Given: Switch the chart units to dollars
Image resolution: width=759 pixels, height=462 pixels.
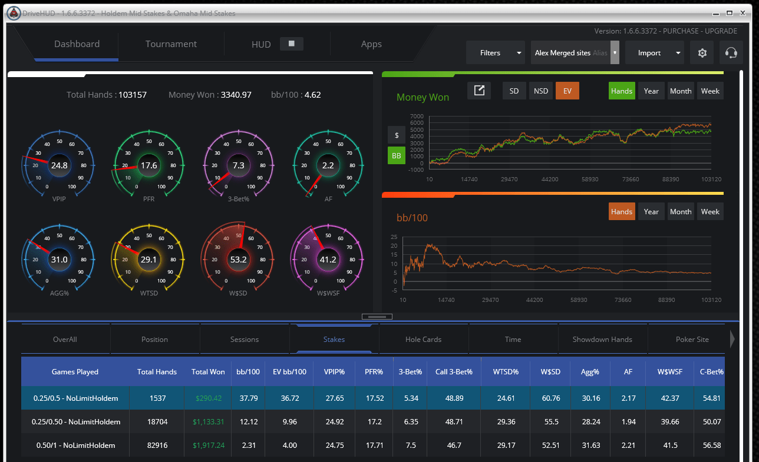Looking at the screenshot, I should (396, 135).
